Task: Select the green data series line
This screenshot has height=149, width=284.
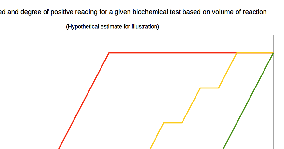Action: tap(248, 101)
